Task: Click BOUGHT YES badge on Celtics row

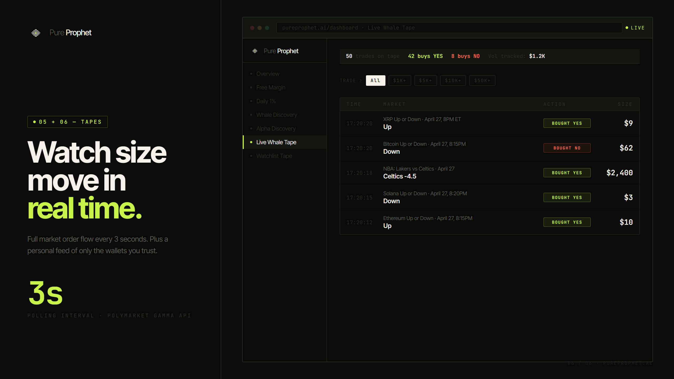Action: click(x=567, y=173)
